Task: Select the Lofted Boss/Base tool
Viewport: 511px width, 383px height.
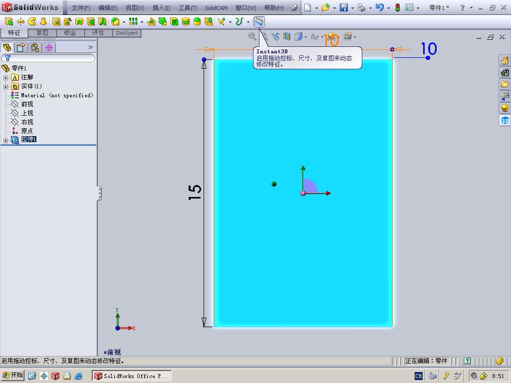Action: [43, 21]
